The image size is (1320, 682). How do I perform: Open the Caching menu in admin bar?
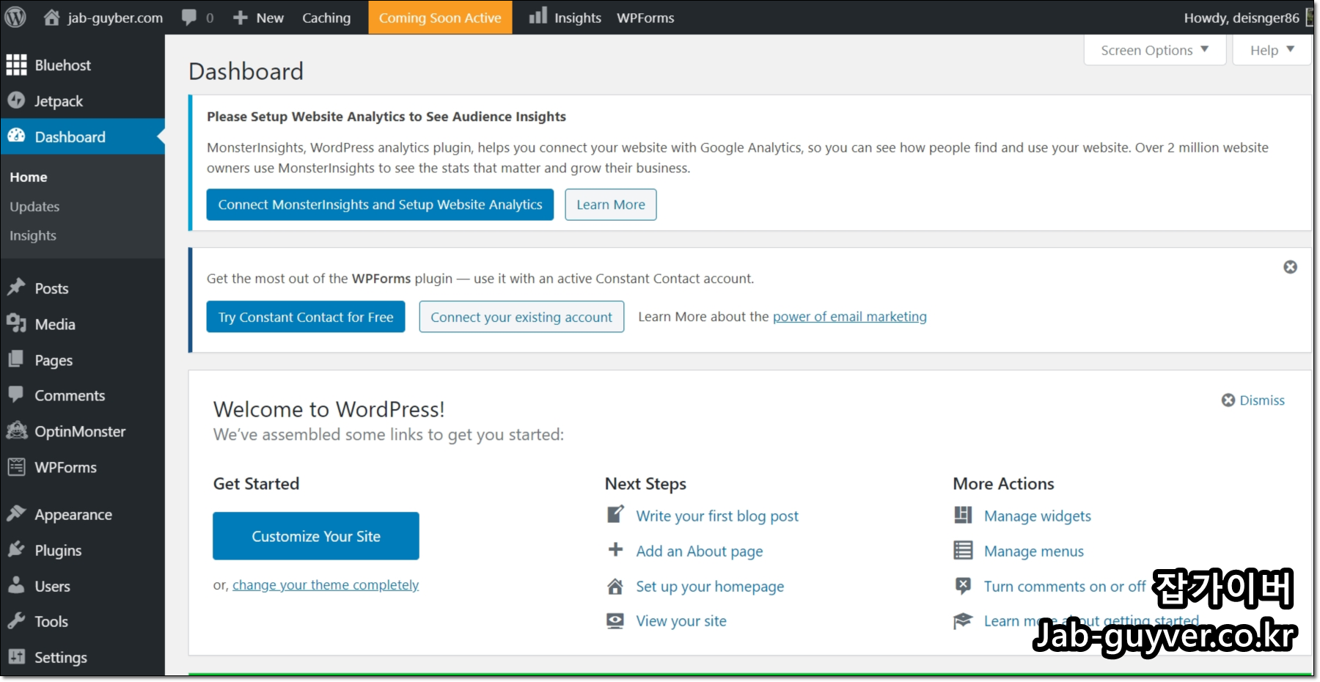pos(326,18)
